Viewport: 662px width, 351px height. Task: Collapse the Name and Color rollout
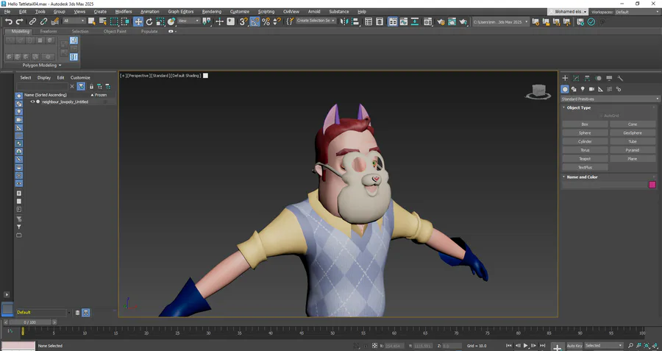(582, 177)
